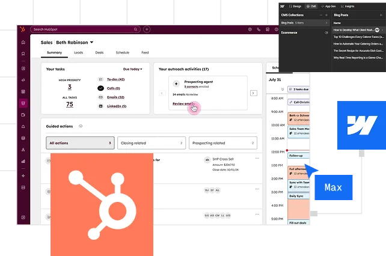Click the HubSpot sprocket logo in top bar
This screenshot has height=256, width=386.
(x=22, y=29)
